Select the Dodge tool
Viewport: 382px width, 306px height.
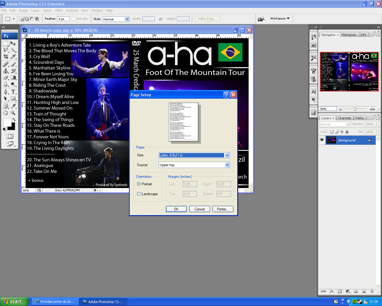[13, 84]
